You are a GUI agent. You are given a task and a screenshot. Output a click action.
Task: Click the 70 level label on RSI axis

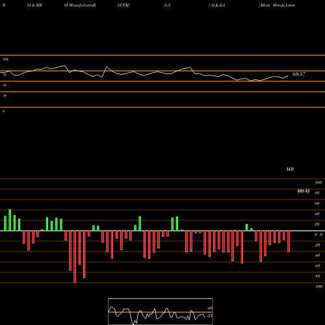pos(5,75)
